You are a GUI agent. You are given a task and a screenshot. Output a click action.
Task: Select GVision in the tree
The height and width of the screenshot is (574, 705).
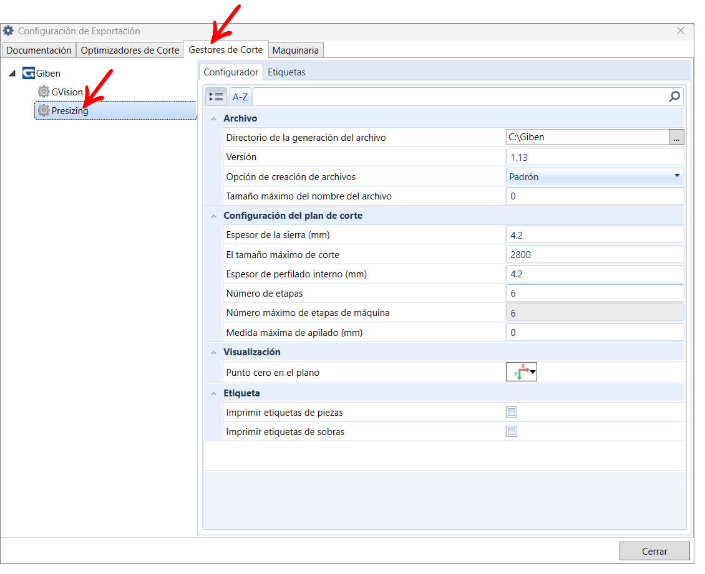(67, 92)
